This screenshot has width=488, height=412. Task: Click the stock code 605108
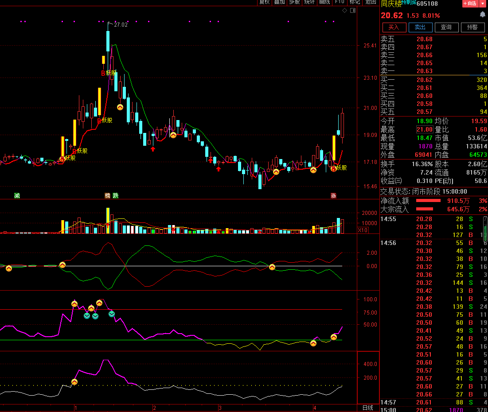point(427,4)
